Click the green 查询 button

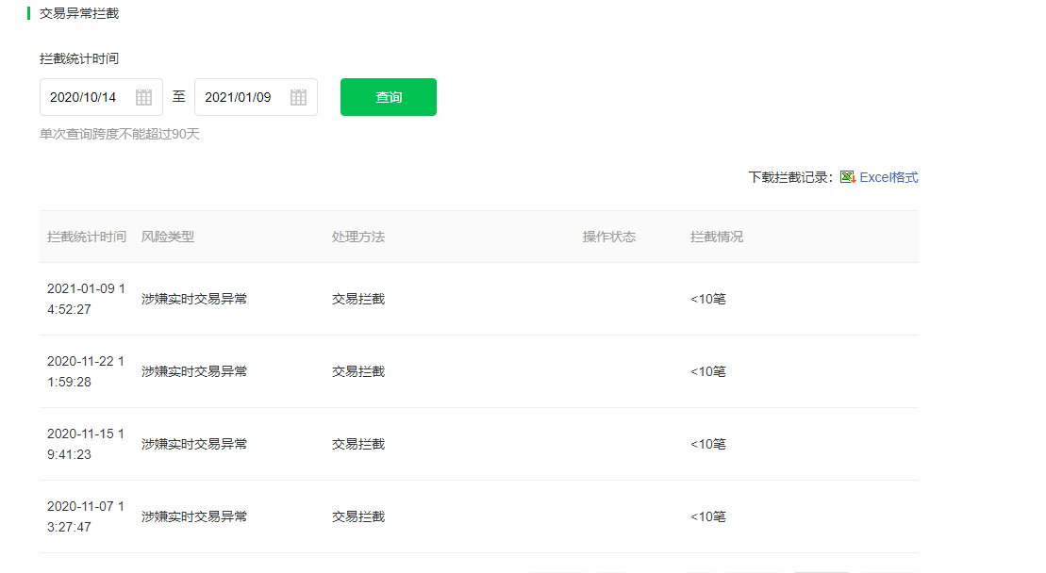(x=389, y=97)
